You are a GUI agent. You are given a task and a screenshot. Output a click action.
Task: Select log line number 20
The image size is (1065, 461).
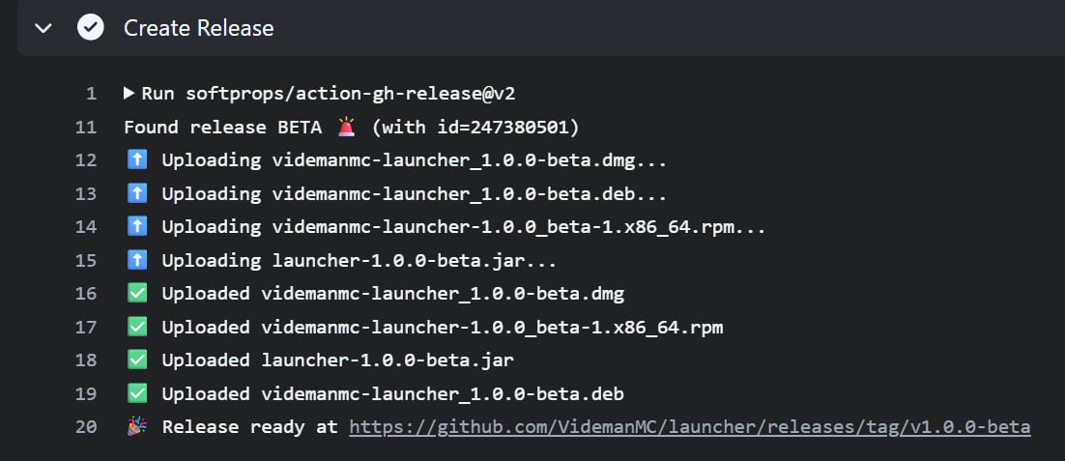click(x=86, y=427)
